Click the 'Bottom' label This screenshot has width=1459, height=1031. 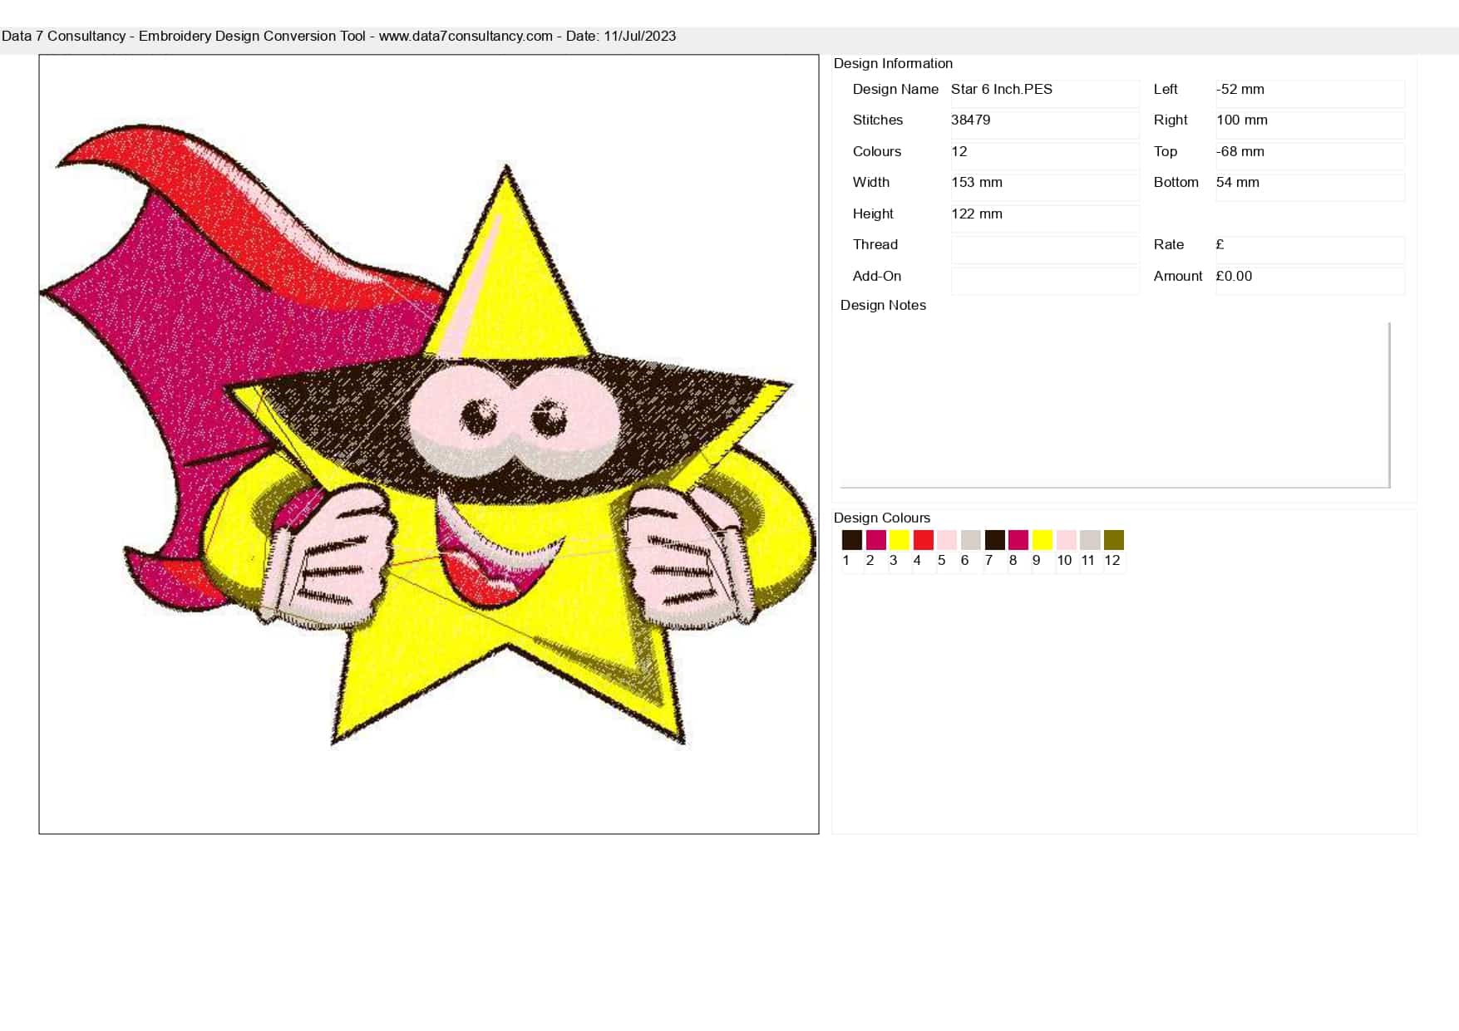[1176, 182]
